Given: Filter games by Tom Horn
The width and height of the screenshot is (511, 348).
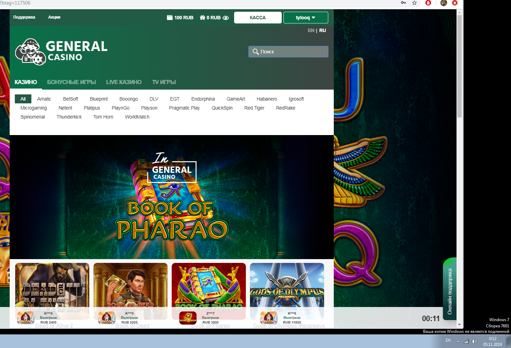Looking at the screenshot, I should pyautogui.click(x=103, y=117).
